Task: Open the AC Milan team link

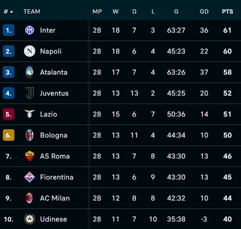Action: (55, 198)
